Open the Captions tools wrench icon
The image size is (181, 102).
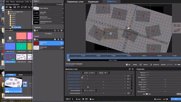[x=62, y=31]
